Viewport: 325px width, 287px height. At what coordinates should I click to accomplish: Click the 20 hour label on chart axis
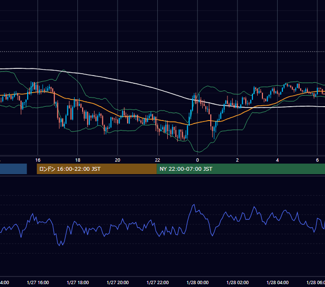coord(118,160)
